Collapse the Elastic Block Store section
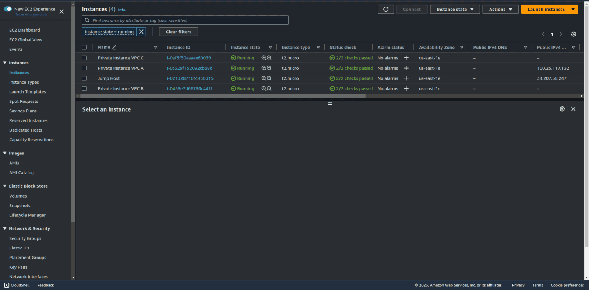 pyautogui.click(x=5, y=186)
